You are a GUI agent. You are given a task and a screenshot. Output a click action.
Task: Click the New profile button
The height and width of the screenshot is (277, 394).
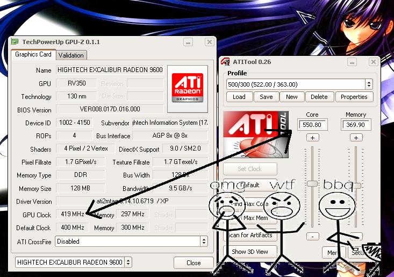click(291, 97)
